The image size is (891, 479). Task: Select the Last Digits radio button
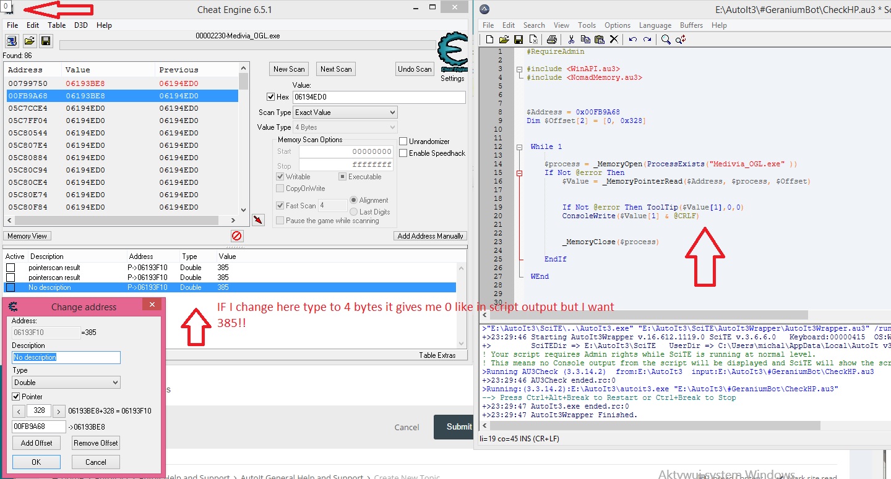pos(354,212)
